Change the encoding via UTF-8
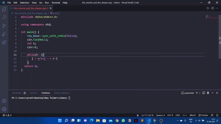Image resolution: width=221 pixels, height=124 pixels. 170,115
